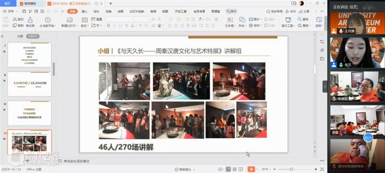Click the Undo arrow icon
The height and width of the screenshot is (173, 385).
point(49,11)
